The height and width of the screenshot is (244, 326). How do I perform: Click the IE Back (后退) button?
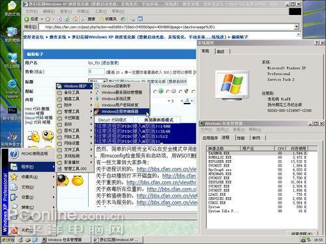point(31,19)
